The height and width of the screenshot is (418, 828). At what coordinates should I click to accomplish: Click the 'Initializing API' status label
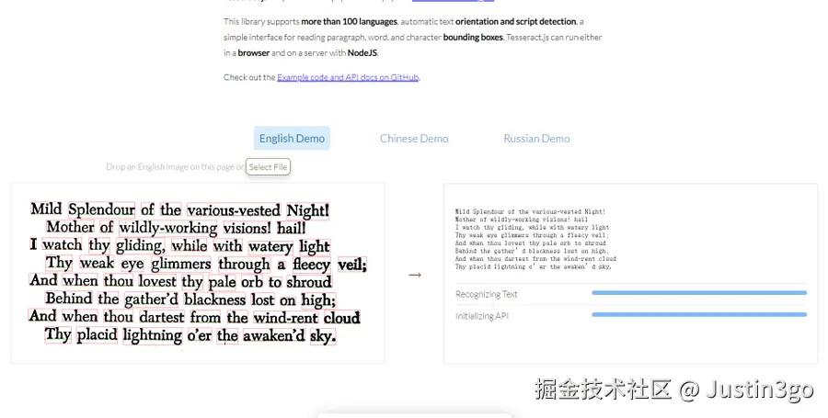(482, 316)
